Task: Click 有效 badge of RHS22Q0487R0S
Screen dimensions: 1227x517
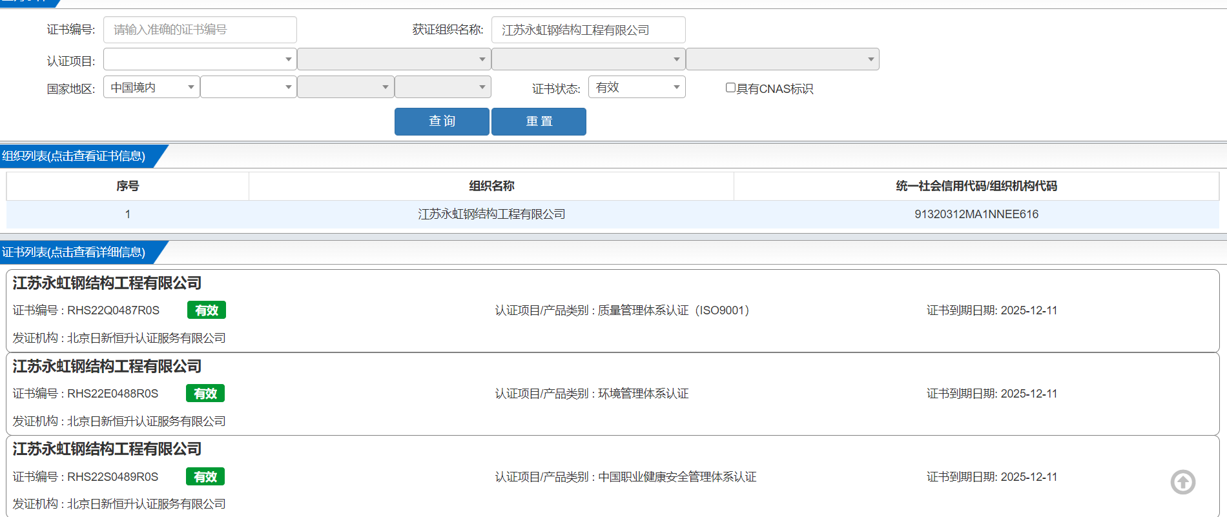Action: tap(207, 310)
